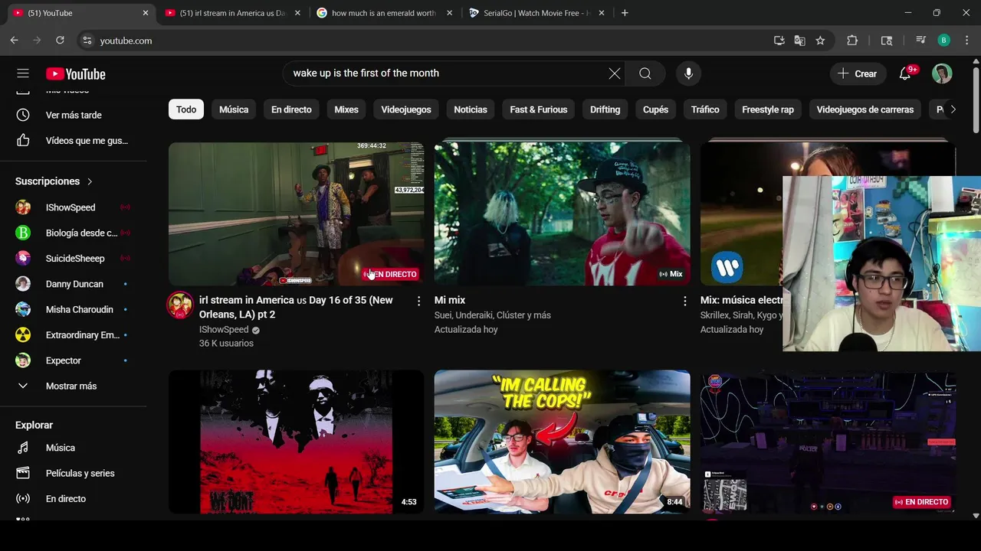Select the Todo filter chip

pos(186,109)
